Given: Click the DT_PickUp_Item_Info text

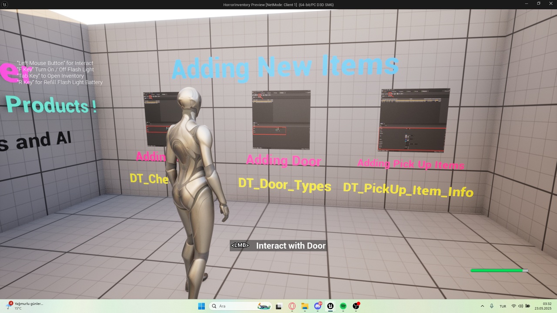Looking at the screenshot, I should pyautogui.click(x=408, y=190).
